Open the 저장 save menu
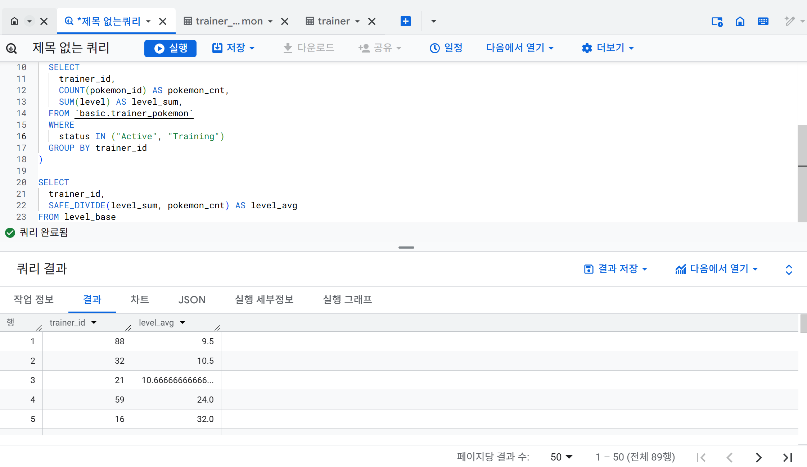 [234, 48]
